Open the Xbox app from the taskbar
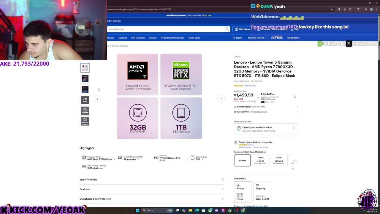The image size is (380, 214). tap(210, 210)
